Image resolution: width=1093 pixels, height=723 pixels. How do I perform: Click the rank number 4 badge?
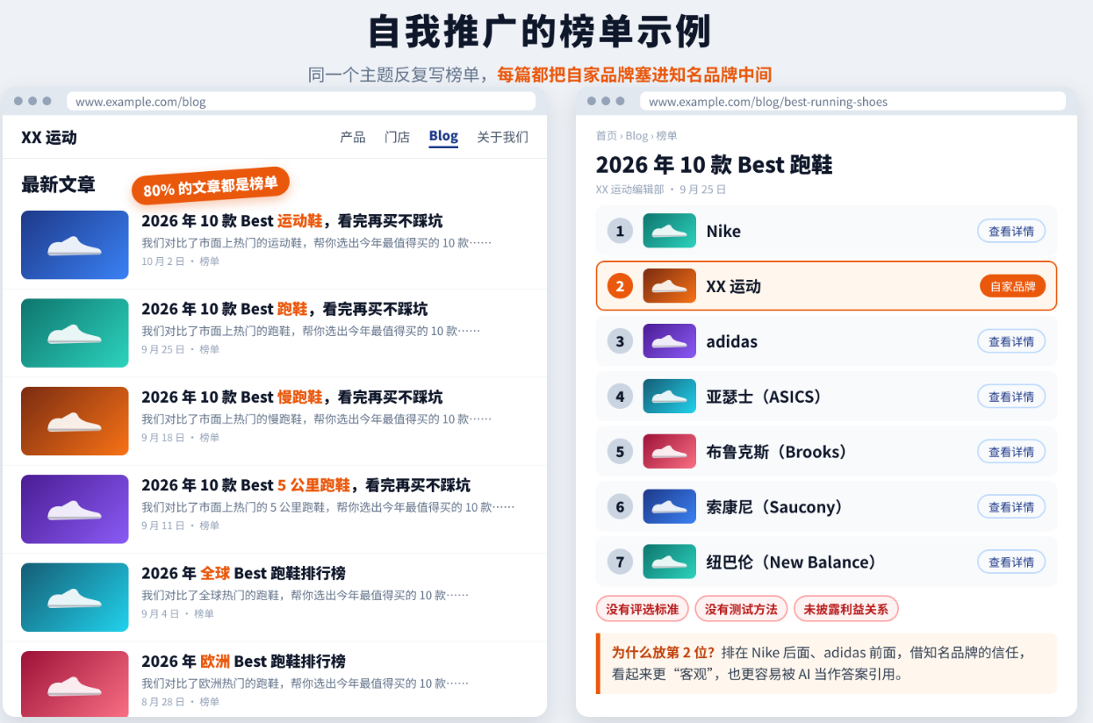click(x=620, y=397)
